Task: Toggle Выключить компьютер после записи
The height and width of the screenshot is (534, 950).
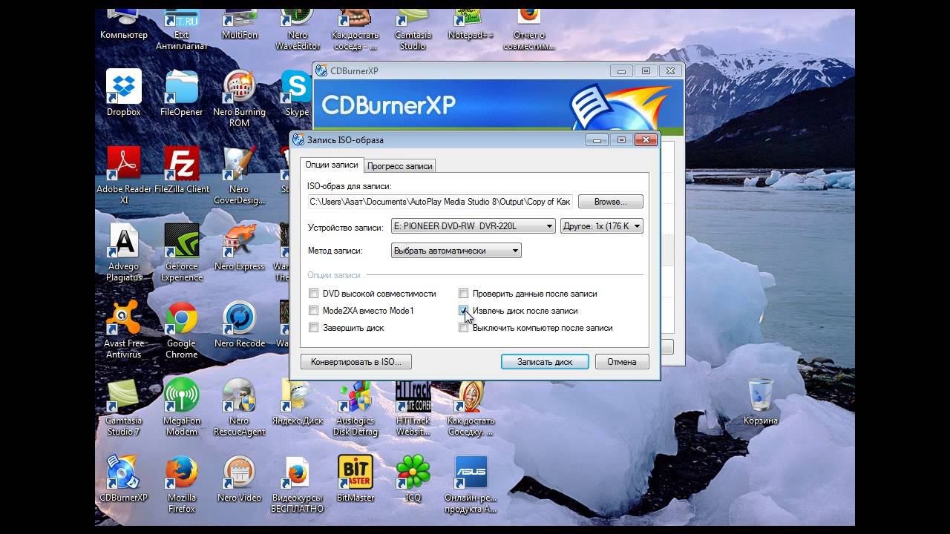Action: [x=464, y=328]
